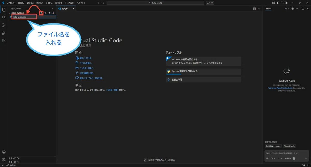The image size is (311, 167).
Task: Click the New File icon in Explorer
Action: [41, 13]
